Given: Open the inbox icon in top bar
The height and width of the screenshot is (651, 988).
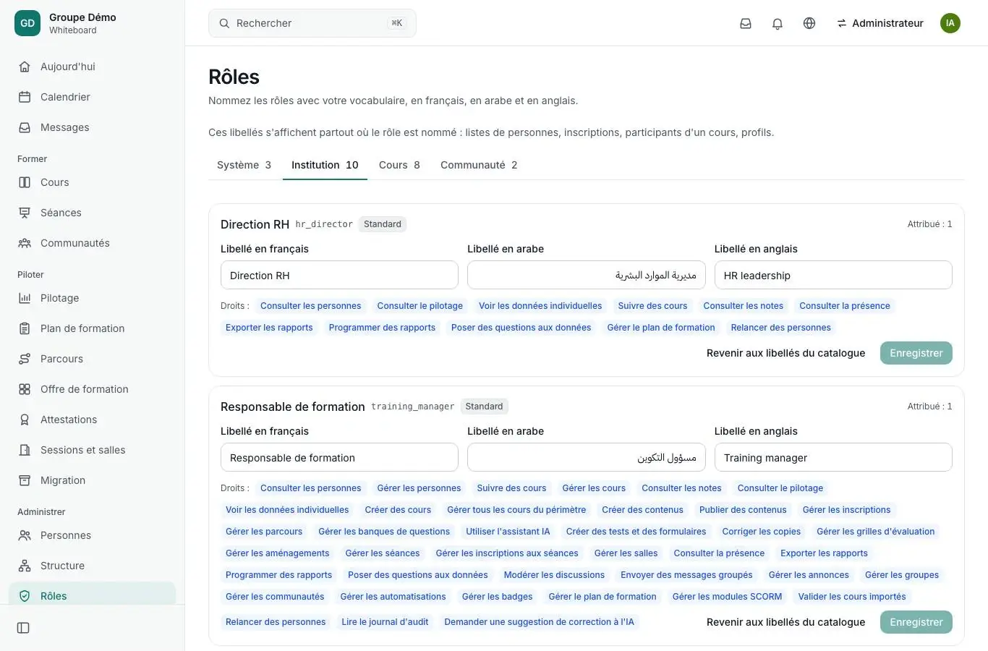Looking at the screenshot, I should point(746,23).
